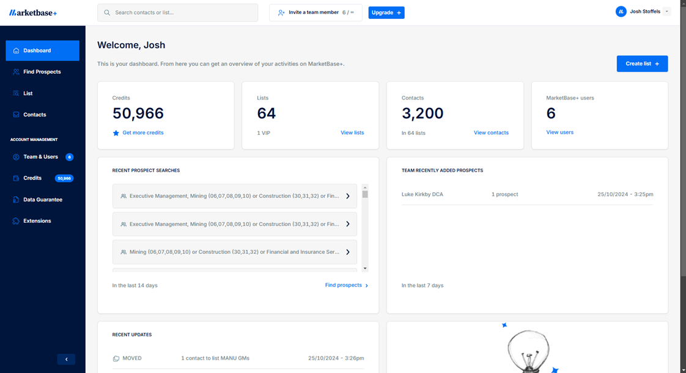Click the Credits icon in sidebar
The image size is (686, 373).
tap(16, 178)
